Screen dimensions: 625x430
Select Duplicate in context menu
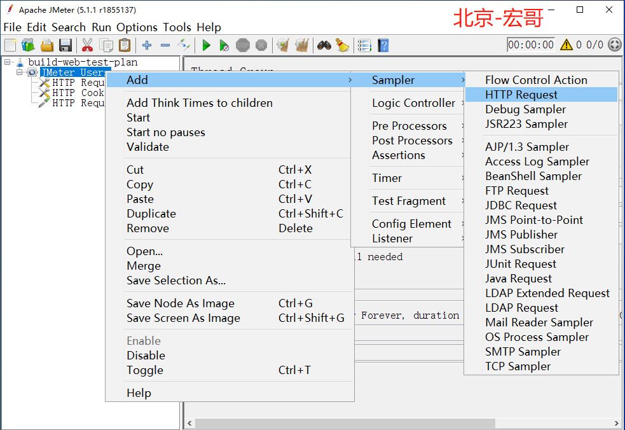(x=229, y=214)
